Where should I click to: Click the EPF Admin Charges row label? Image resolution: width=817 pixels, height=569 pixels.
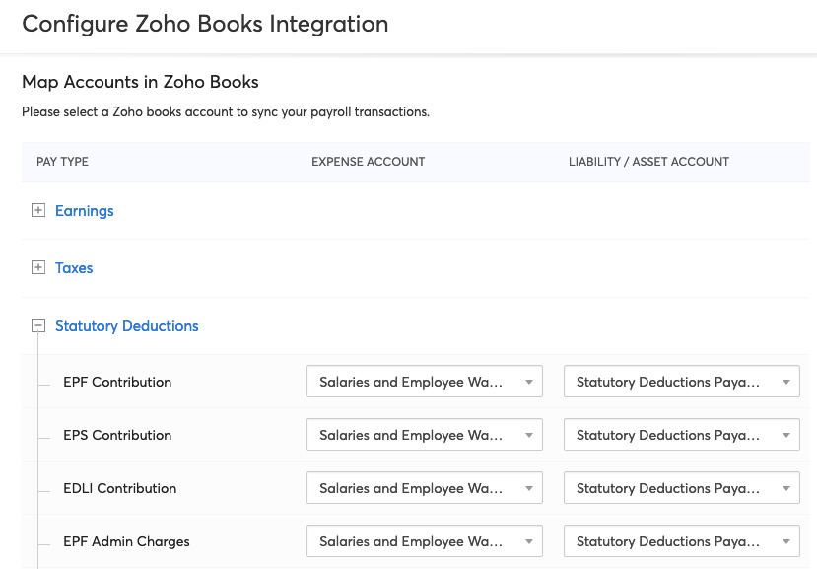[x=126, y=541]
